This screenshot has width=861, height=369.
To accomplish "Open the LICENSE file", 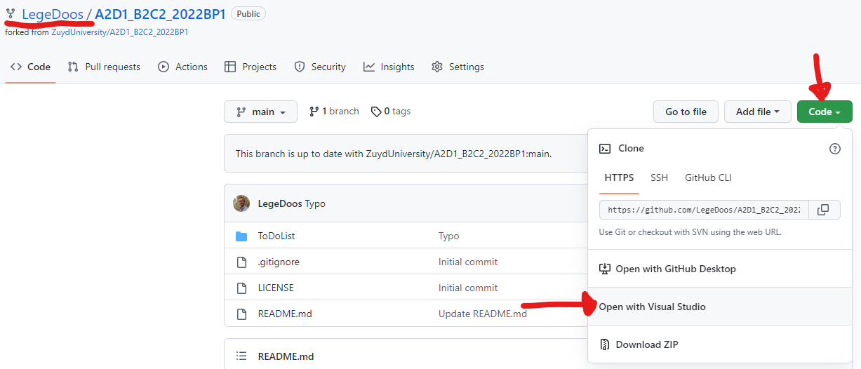I will tap(276, 288).
